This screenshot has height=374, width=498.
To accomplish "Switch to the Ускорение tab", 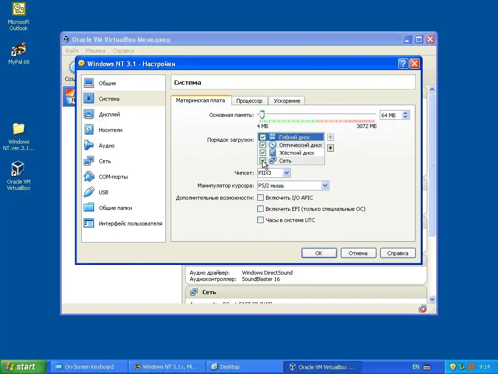I will point(287,101).
